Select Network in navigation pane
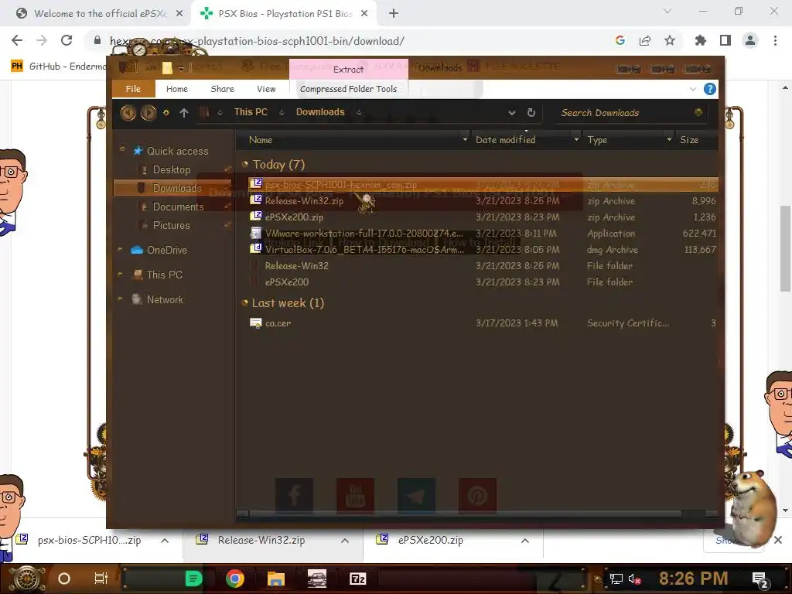The image size is (792, 594). (165, 299)
